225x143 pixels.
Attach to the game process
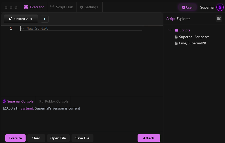pos(149,138)
